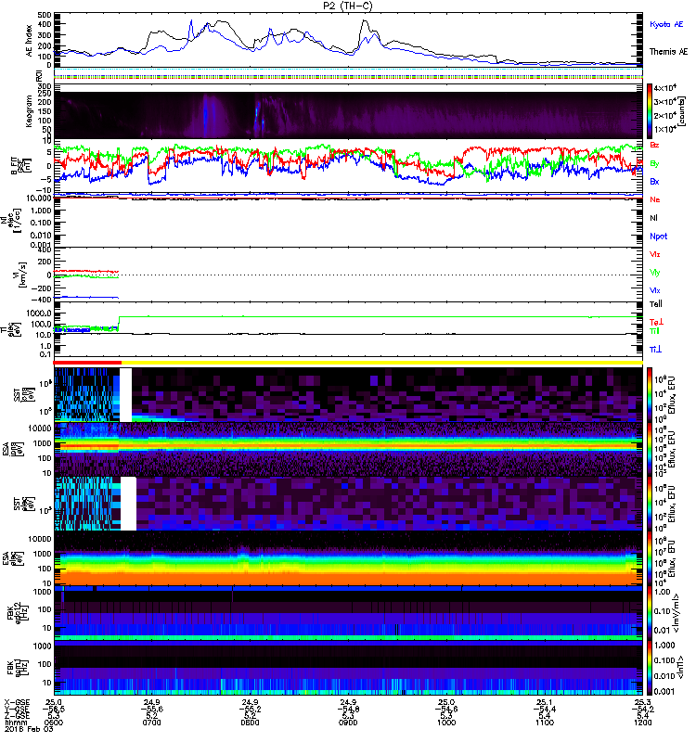
Task: Select the blue "Kyoto AE" legend label
Action: 666,24
